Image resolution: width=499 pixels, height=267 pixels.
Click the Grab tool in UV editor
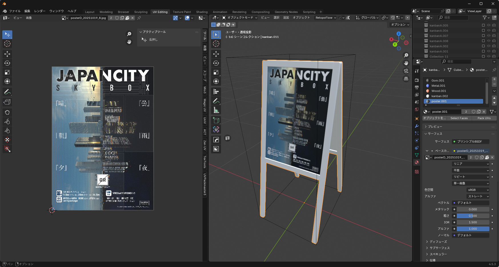click(7, 112)
